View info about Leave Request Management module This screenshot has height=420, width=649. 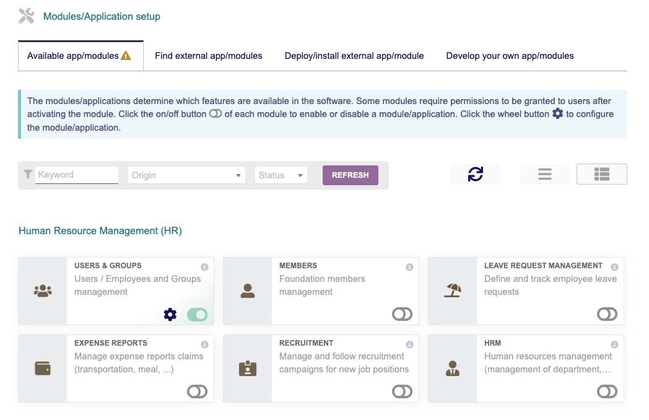click(614, 266)
